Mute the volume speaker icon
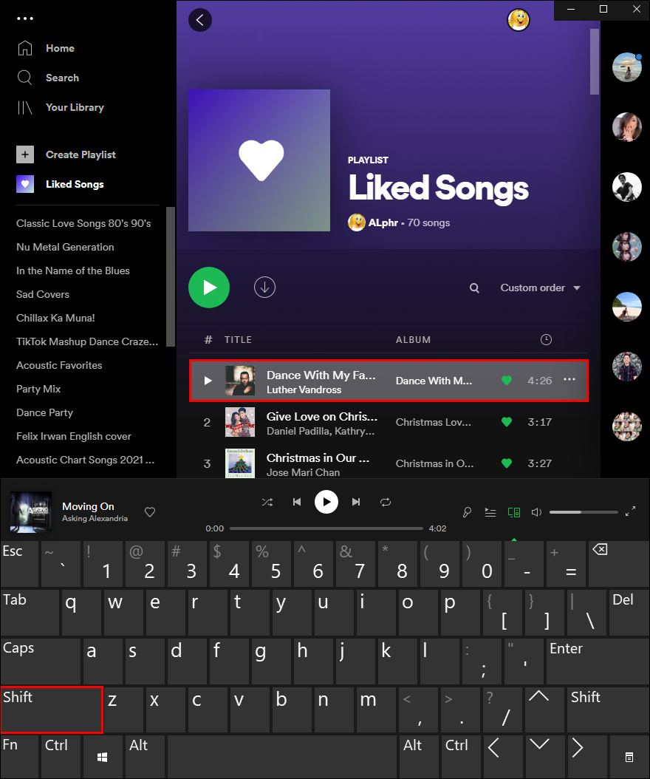Image resolution: width=650 pixels, height=779 pixels. tap(537, 511)
